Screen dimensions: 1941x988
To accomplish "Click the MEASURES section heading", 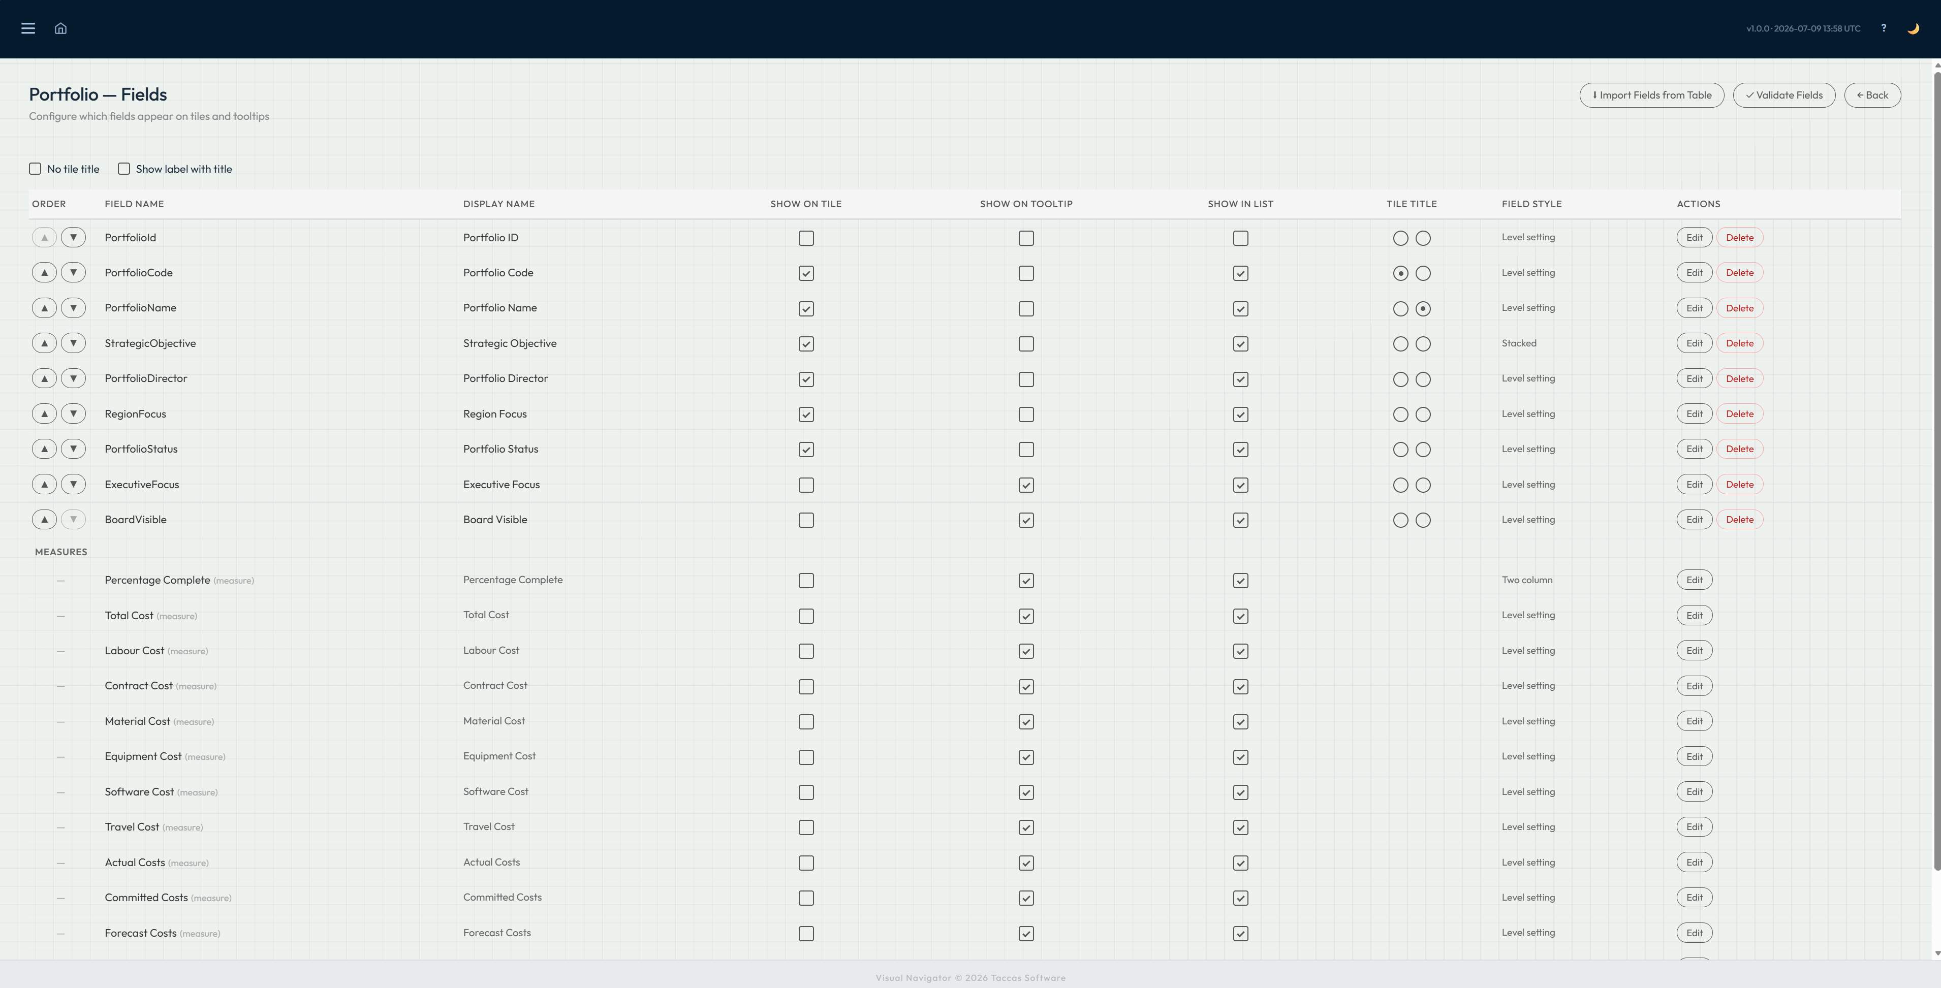I will click(61, 552).
